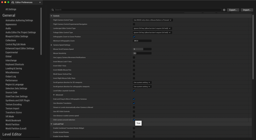Screen dimensions: 256x140
Task: Click the Export button
Action: [x=233, y=10]
